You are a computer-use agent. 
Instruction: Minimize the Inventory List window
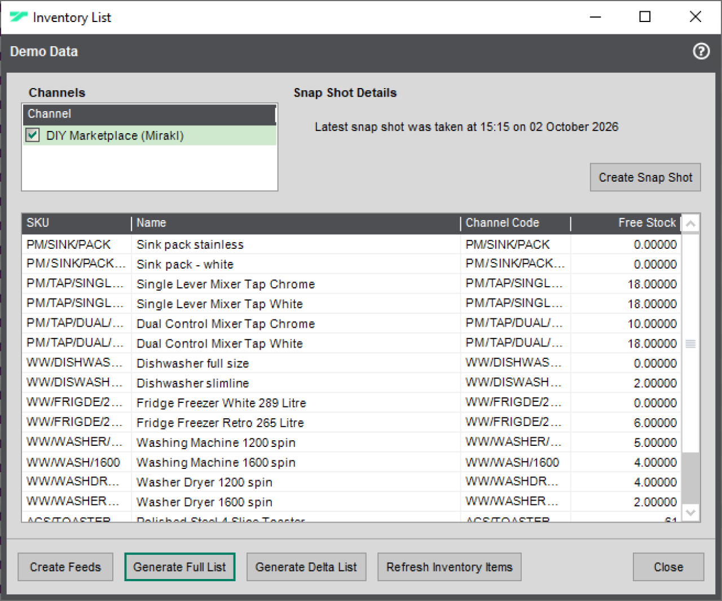(x=595, y=17)
